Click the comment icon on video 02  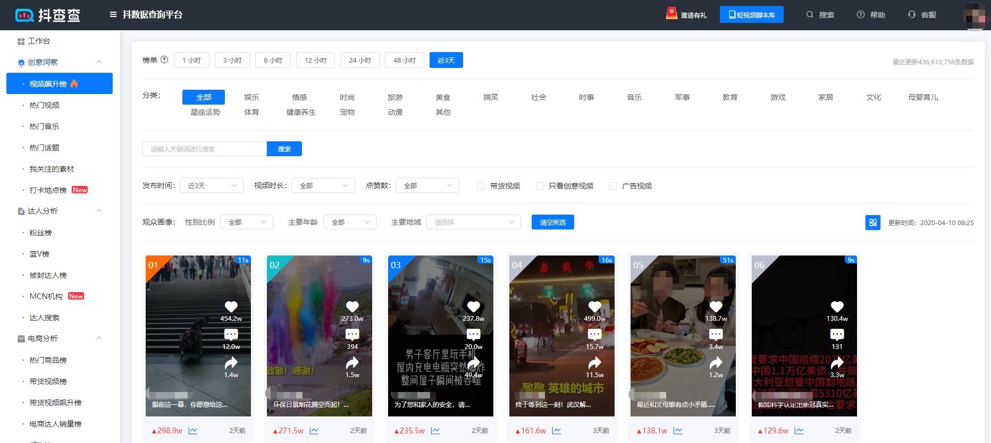[x=352, y=335]
